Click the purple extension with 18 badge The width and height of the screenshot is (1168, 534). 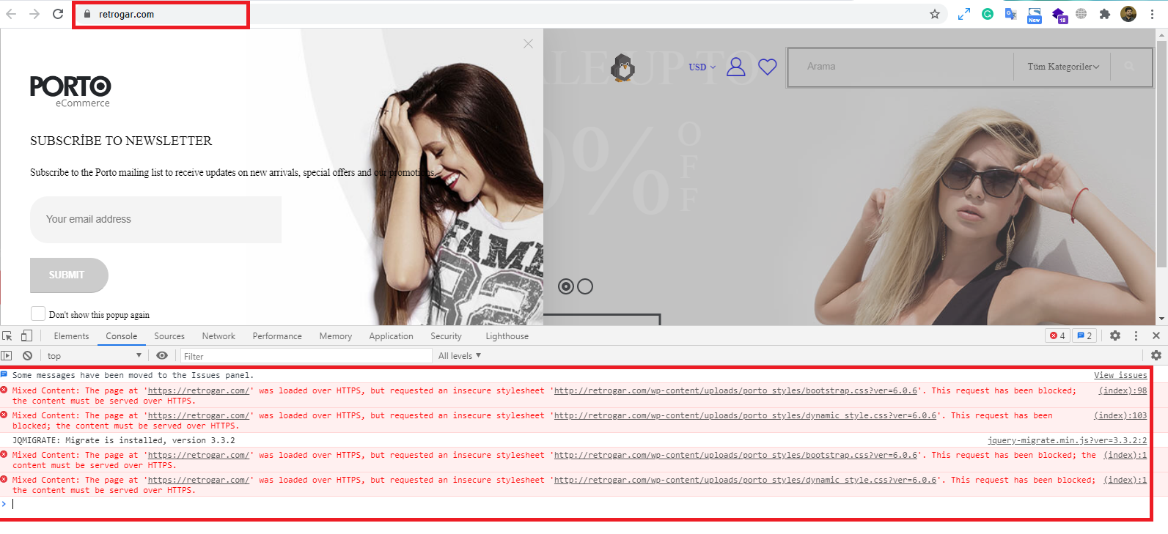1059,15
